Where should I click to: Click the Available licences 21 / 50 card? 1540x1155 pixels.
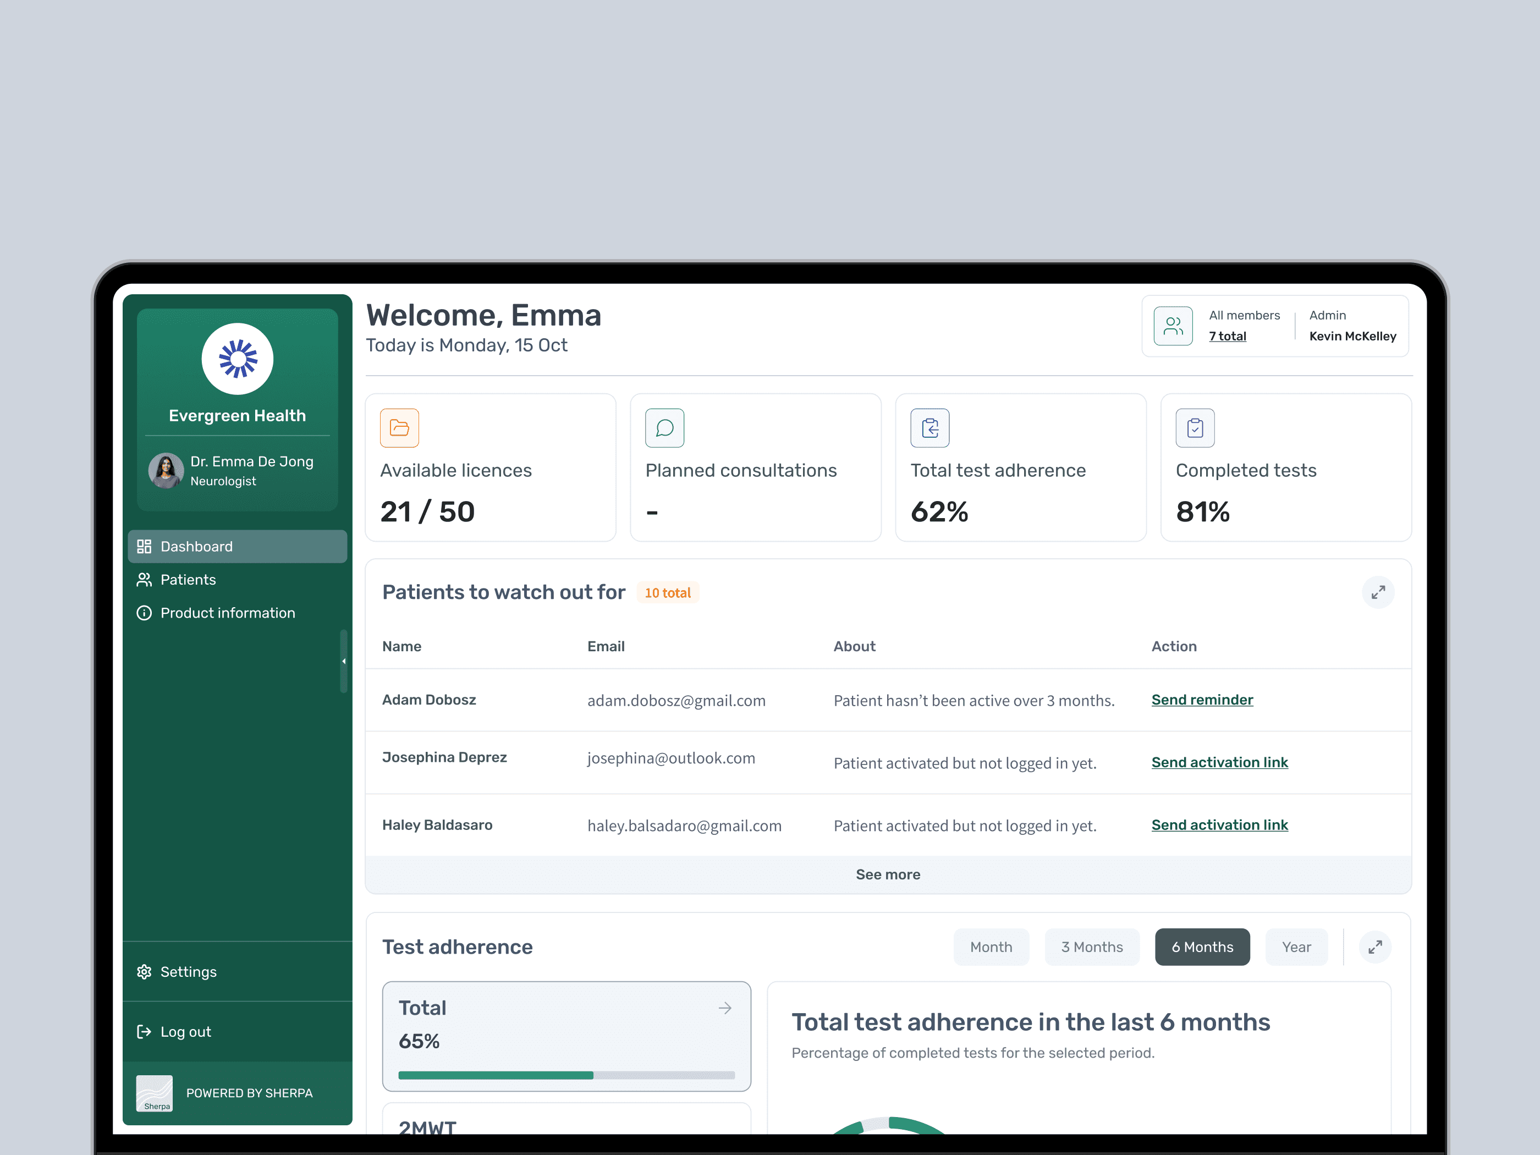click(491, 467)
